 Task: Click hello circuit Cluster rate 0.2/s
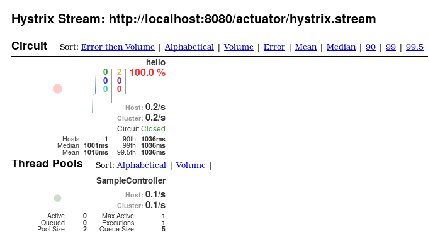click(x=155, y=118)
